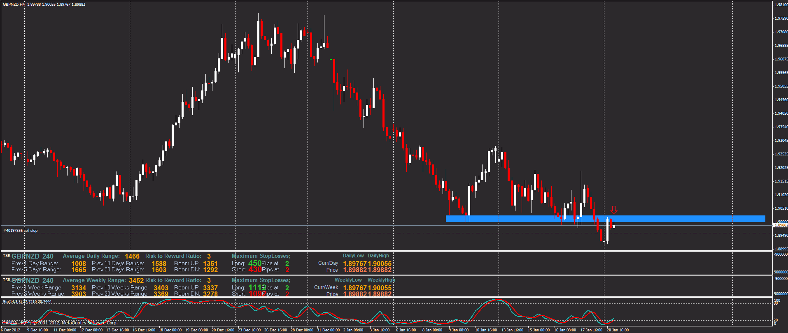Click the DailyHigh column header

378,256
